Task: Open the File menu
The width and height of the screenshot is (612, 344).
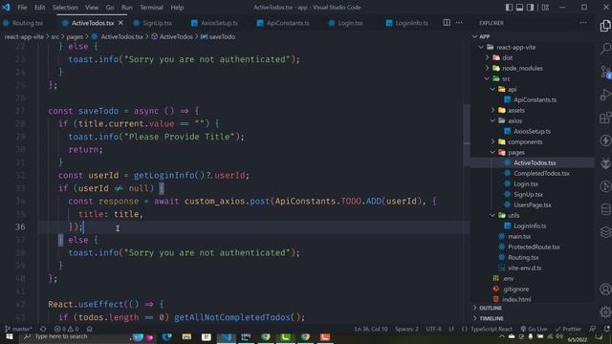Action: (22, 7)
